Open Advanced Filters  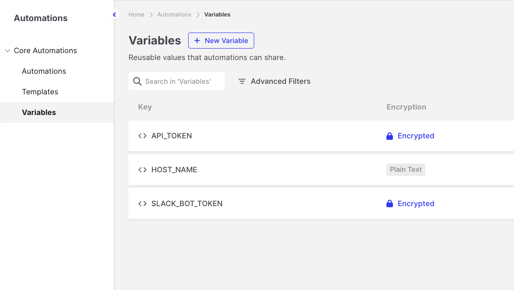[274, 81]
